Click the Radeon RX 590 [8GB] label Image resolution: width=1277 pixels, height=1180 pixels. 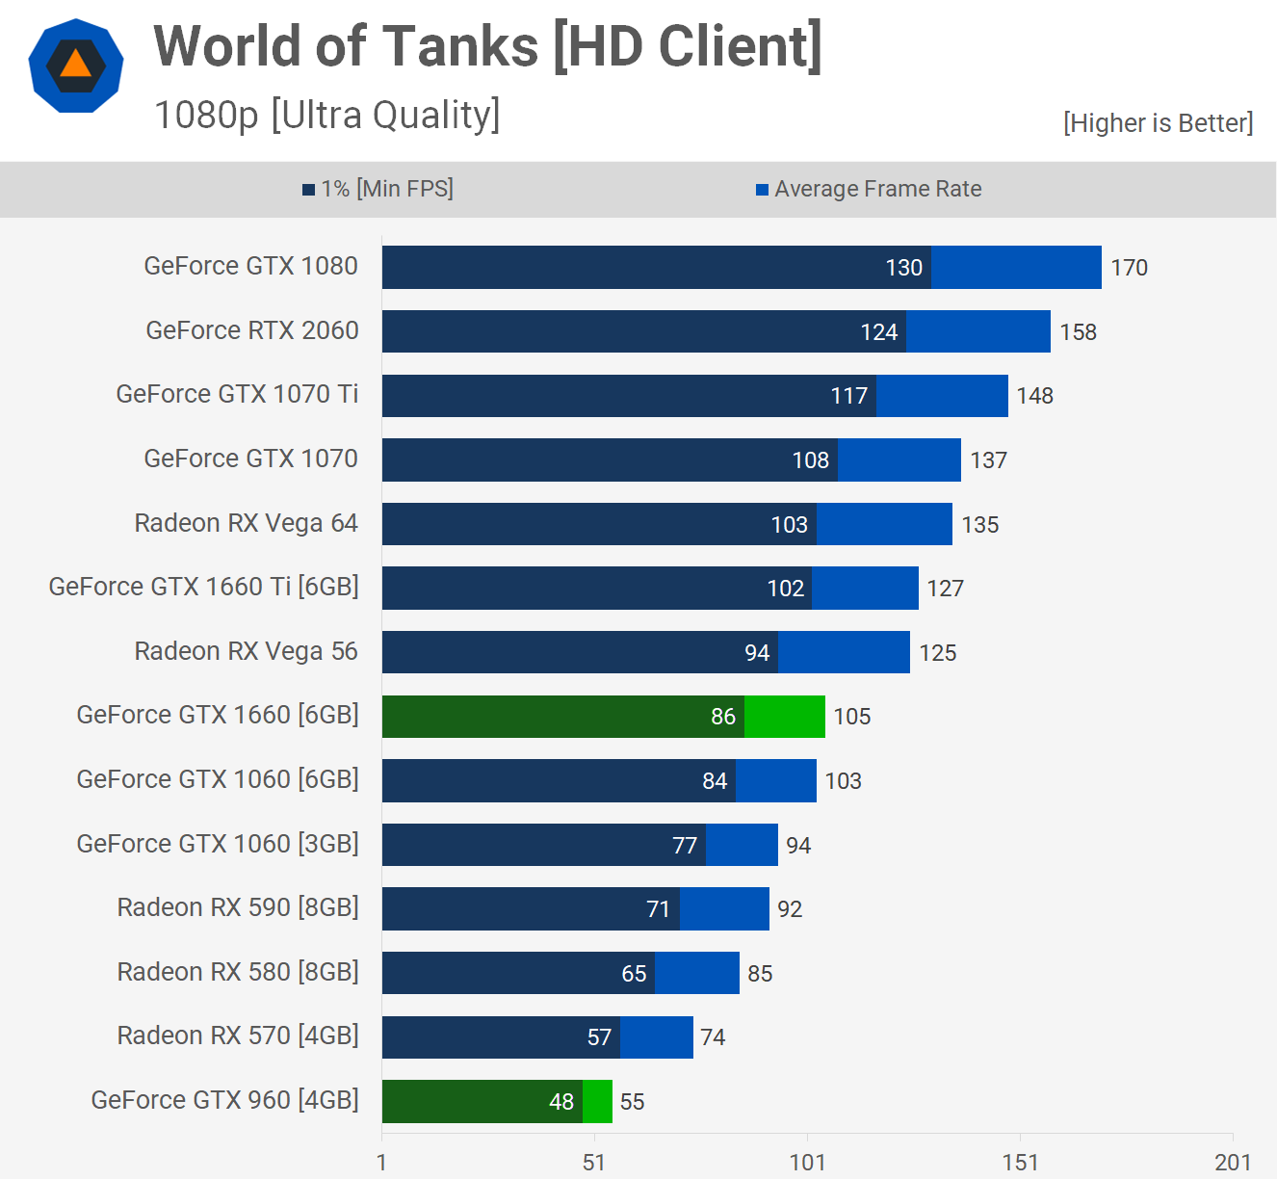[x=238, y=907]
